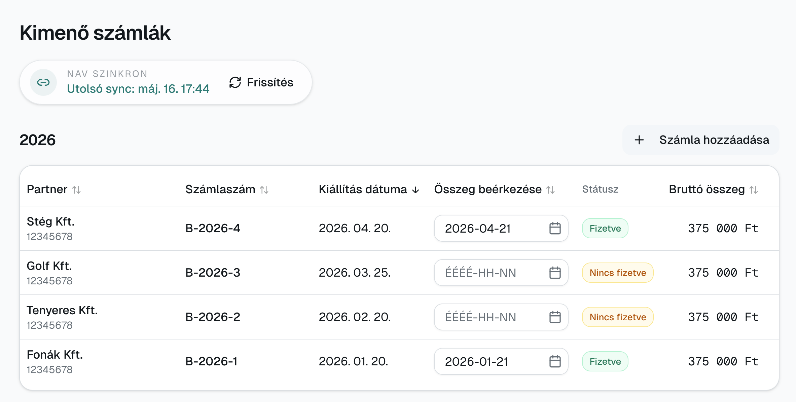Select partner name Tenyeres Kft.
This screenshot has width=796, height=402.
coord(62,310)
